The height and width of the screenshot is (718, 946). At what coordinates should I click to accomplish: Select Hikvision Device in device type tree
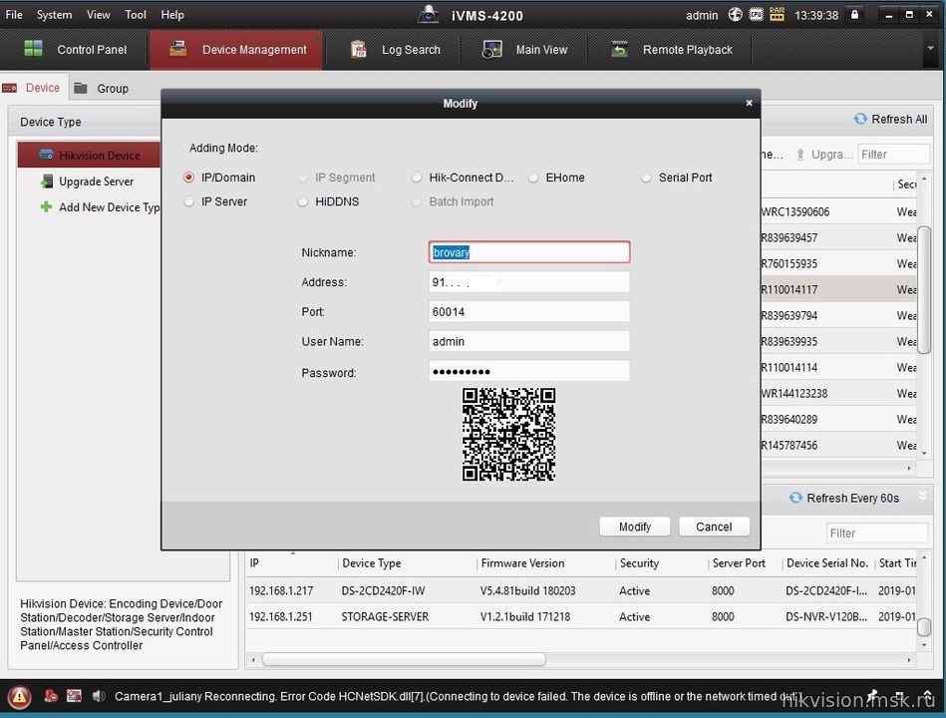click(90, 155)
